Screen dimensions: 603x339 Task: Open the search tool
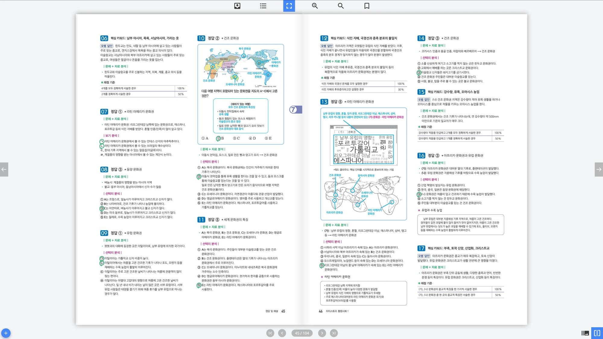341,6
